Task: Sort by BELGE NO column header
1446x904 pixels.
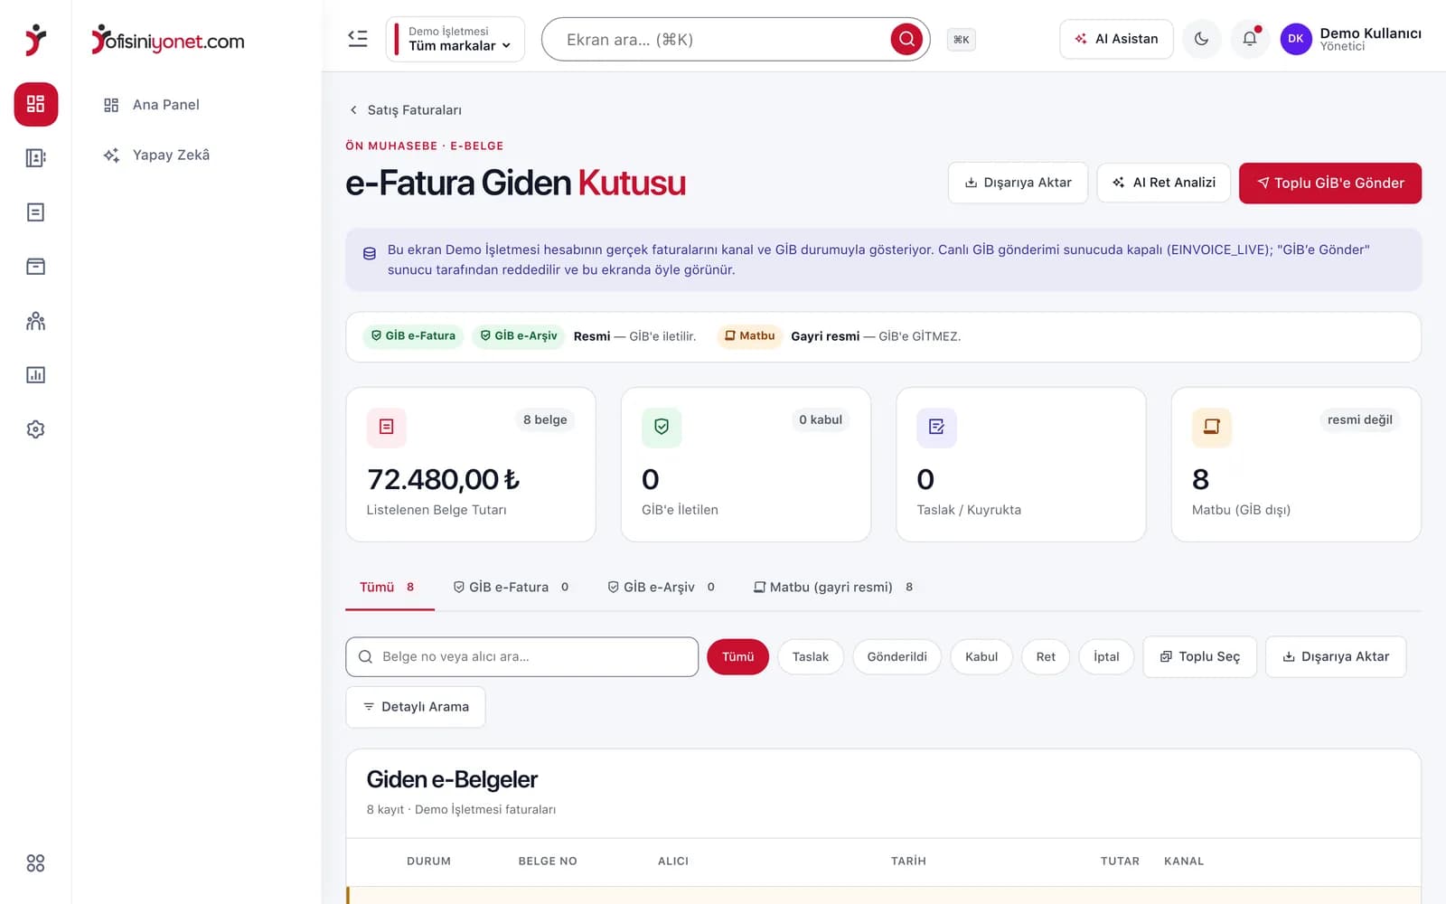Action: [x=548, y=862]
